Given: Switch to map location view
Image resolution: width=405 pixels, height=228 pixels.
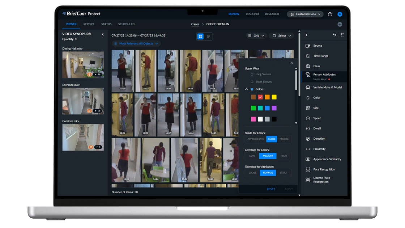Looking at the screenshot, I should pyautogui.click(x=208, y=36).
